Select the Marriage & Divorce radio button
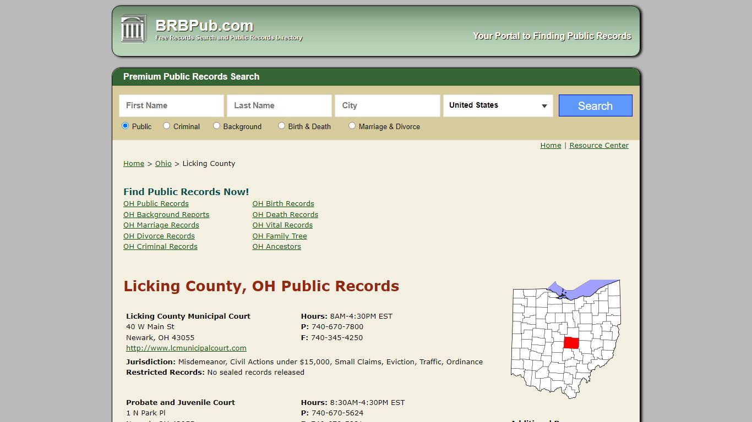Screen dimensions: 752x422 pyautogui.click(x=352, y=126)
